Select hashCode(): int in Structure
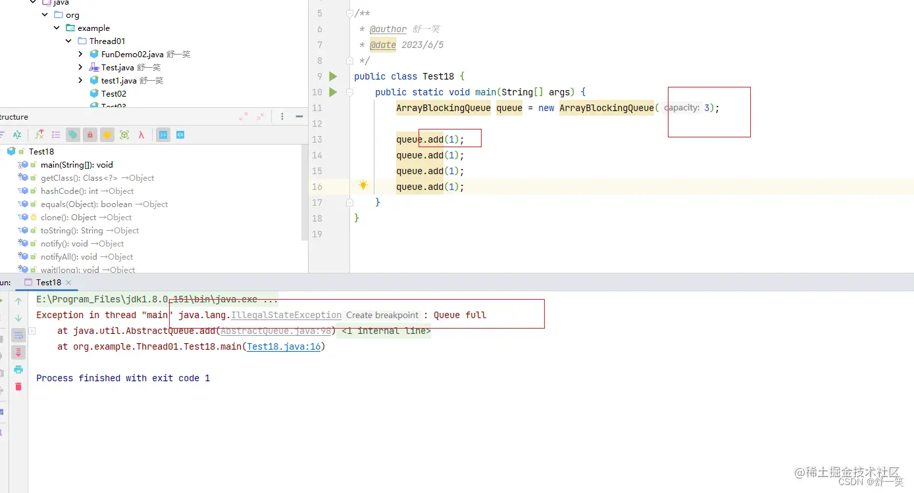914x493 pixels. point(88,191)
